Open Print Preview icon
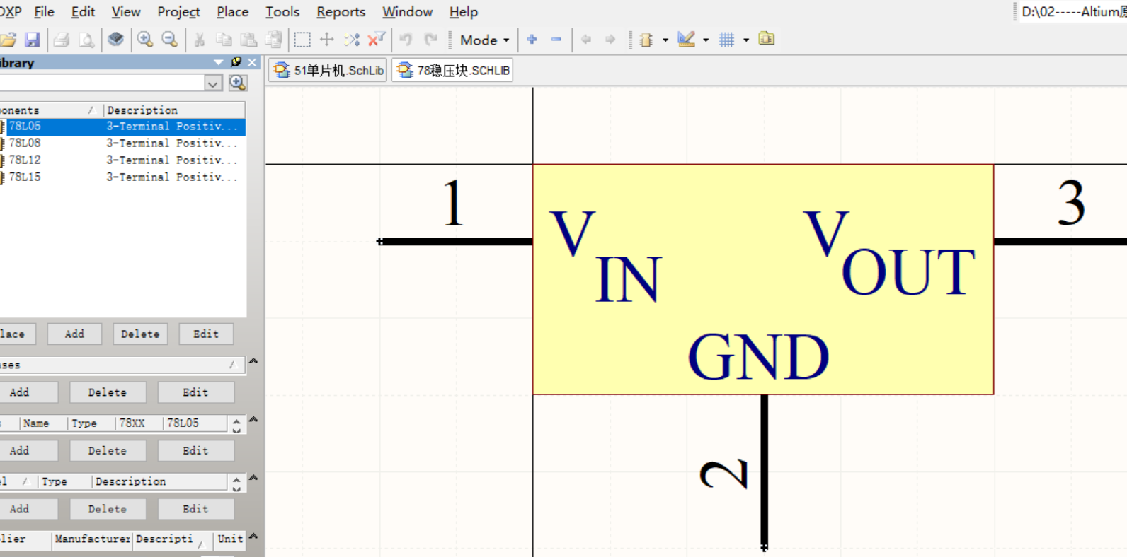This screenshot has height=557, width=1127. point(86,40)
